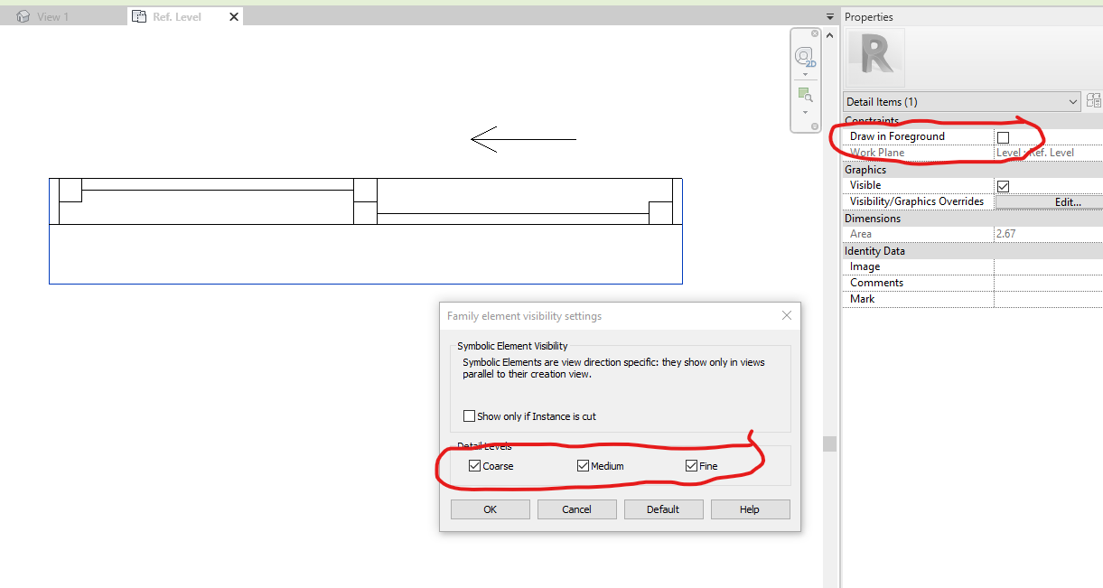
Task: Enable the Draw in Foreground checkbox
Action: point(1003,135)
